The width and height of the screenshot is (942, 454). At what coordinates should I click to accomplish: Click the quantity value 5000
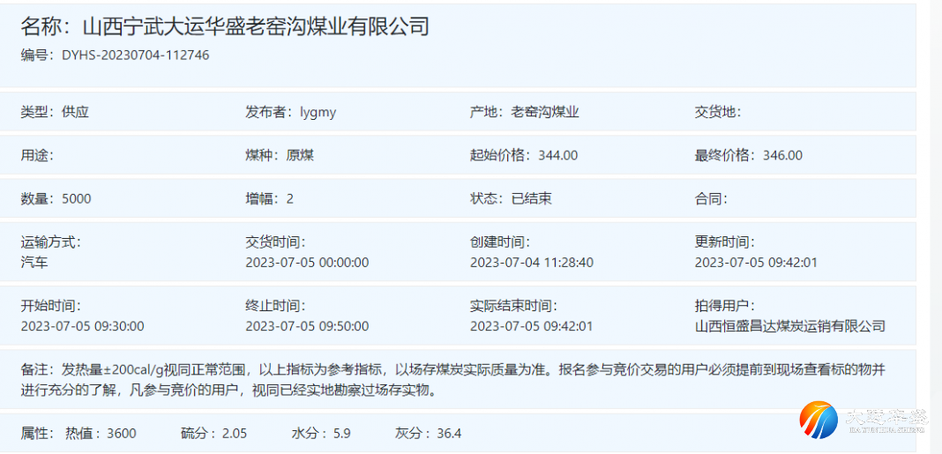point(76,198)
